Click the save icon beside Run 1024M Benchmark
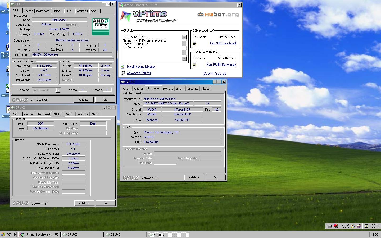 (194, 65)
